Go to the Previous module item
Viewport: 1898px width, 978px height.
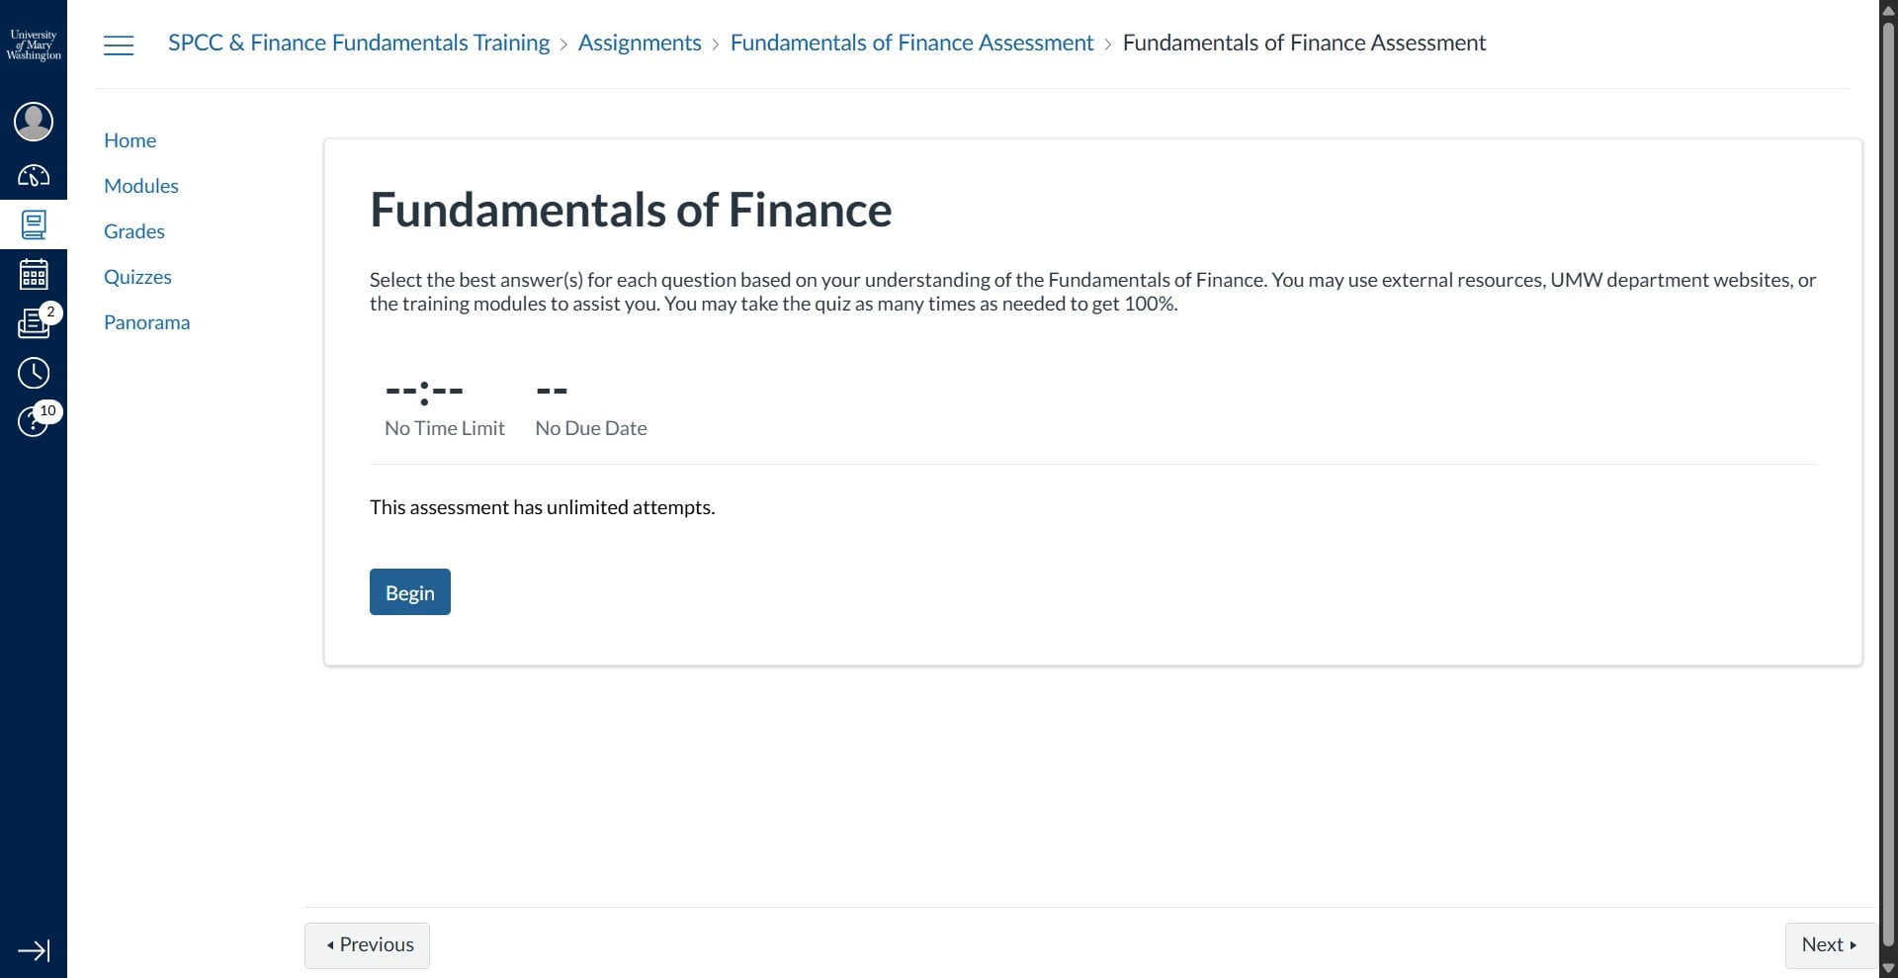coord(368,945)
